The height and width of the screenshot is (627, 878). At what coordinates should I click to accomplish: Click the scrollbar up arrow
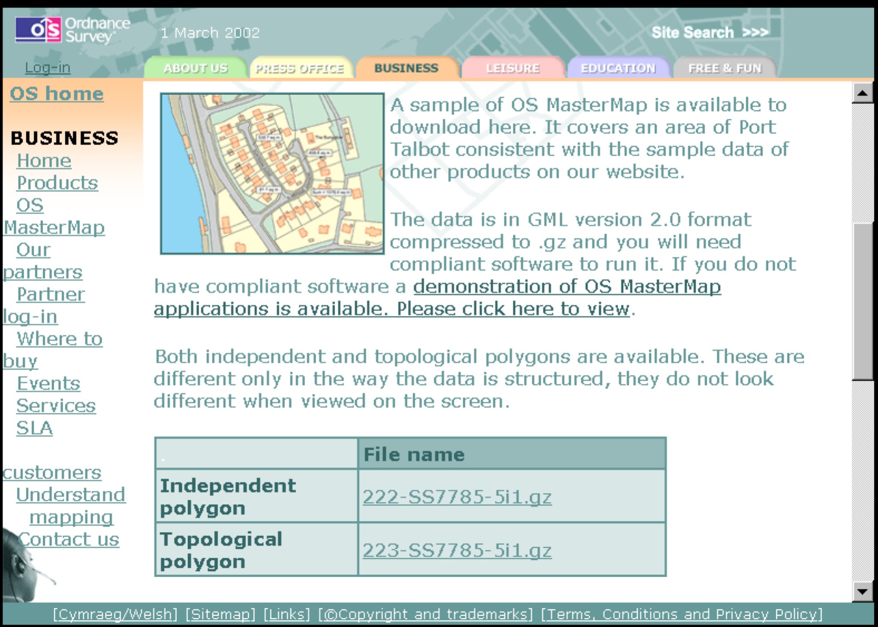click(863, 93)
